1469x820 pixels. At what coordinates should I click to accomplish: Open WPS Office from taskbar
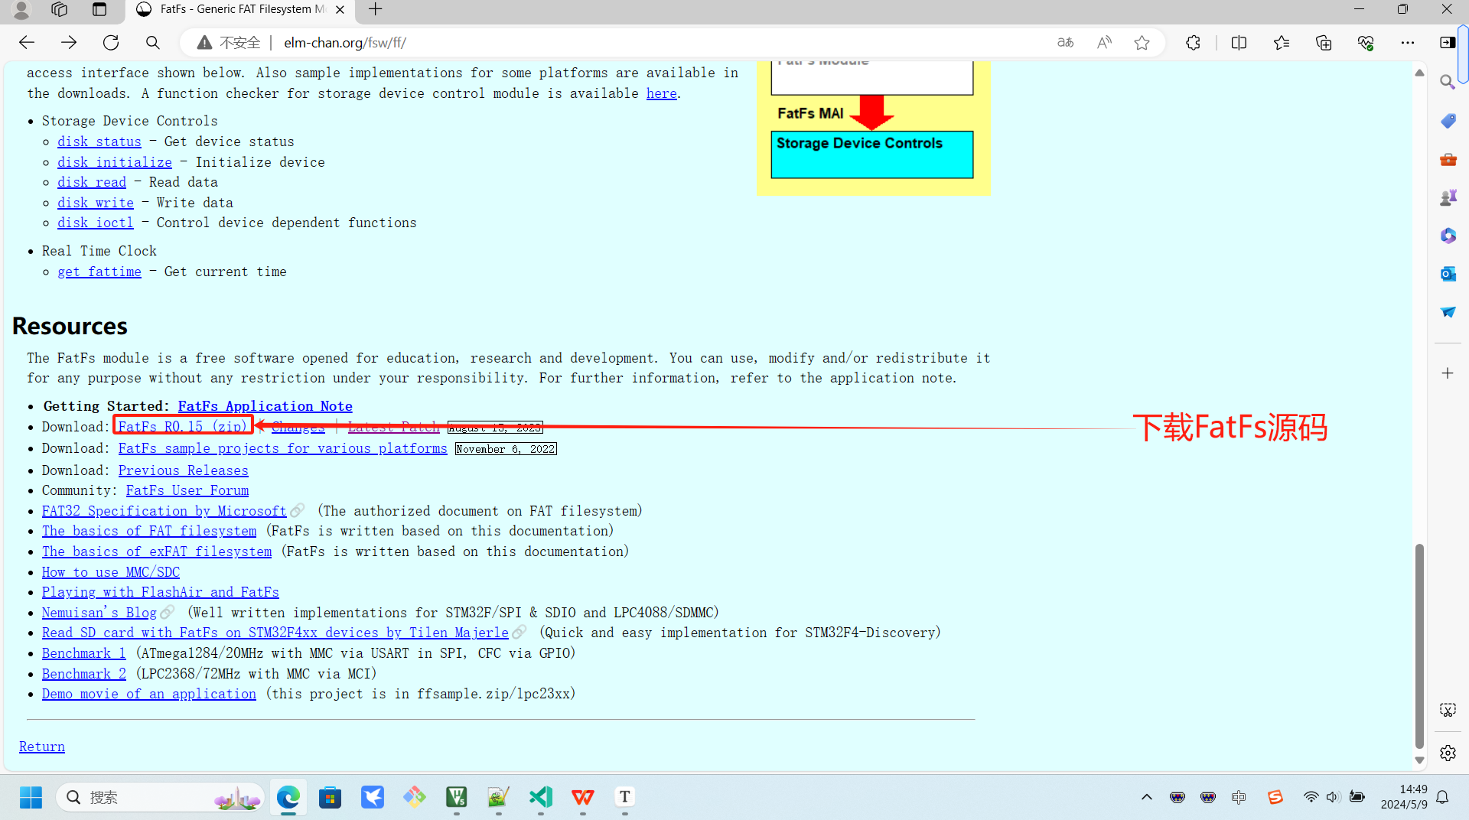(x=583, y=797)
